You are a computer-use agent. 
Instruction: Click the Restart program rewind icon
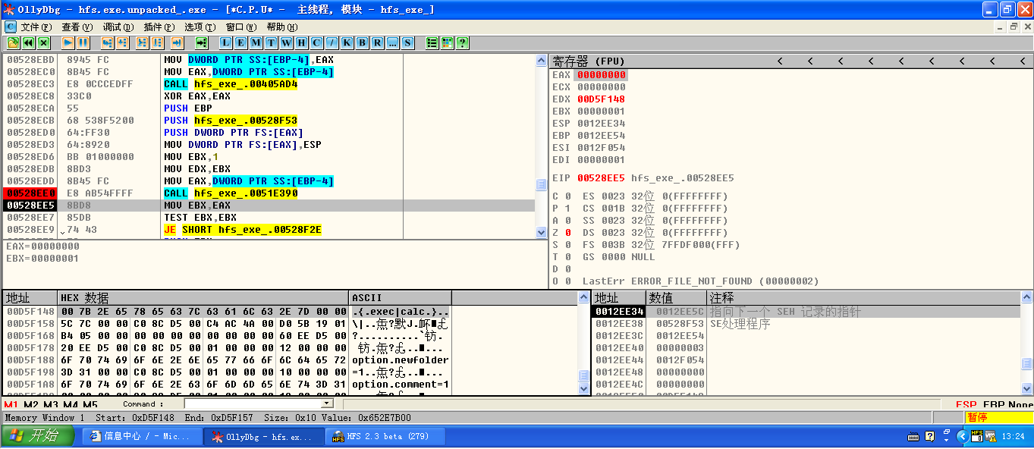click(x=28, y=42)
